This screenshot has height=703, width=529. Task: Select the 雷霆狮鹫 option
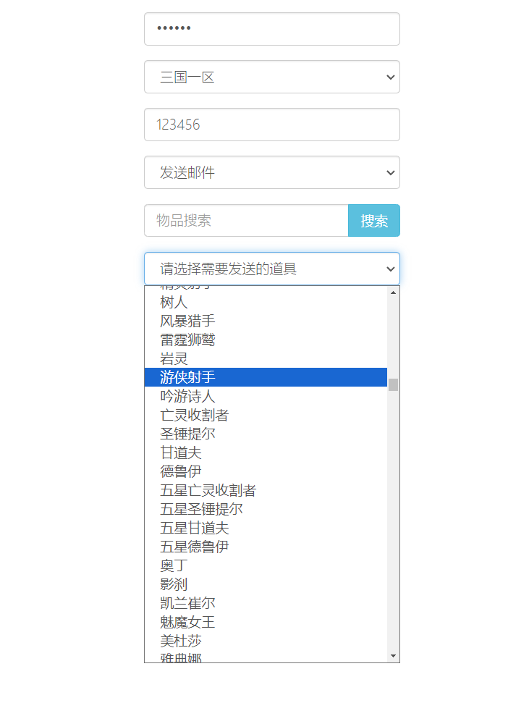pyautogui.click(x=187, y=340)
